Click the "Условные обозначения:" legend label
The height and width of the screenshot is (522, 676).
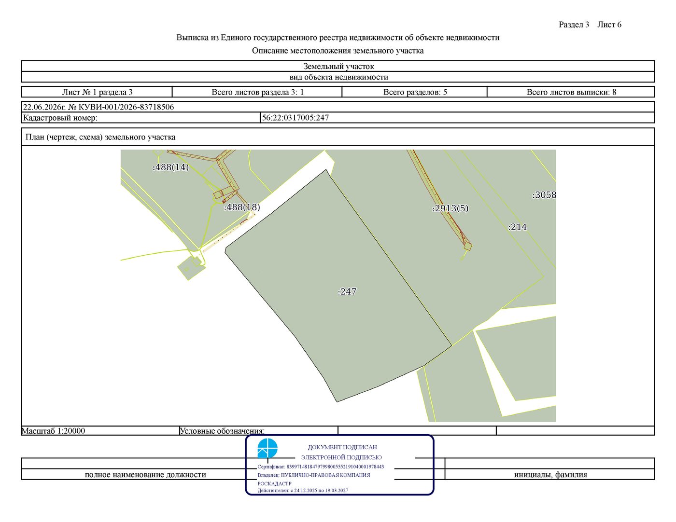pyautogui.click(x=222, y=431)
